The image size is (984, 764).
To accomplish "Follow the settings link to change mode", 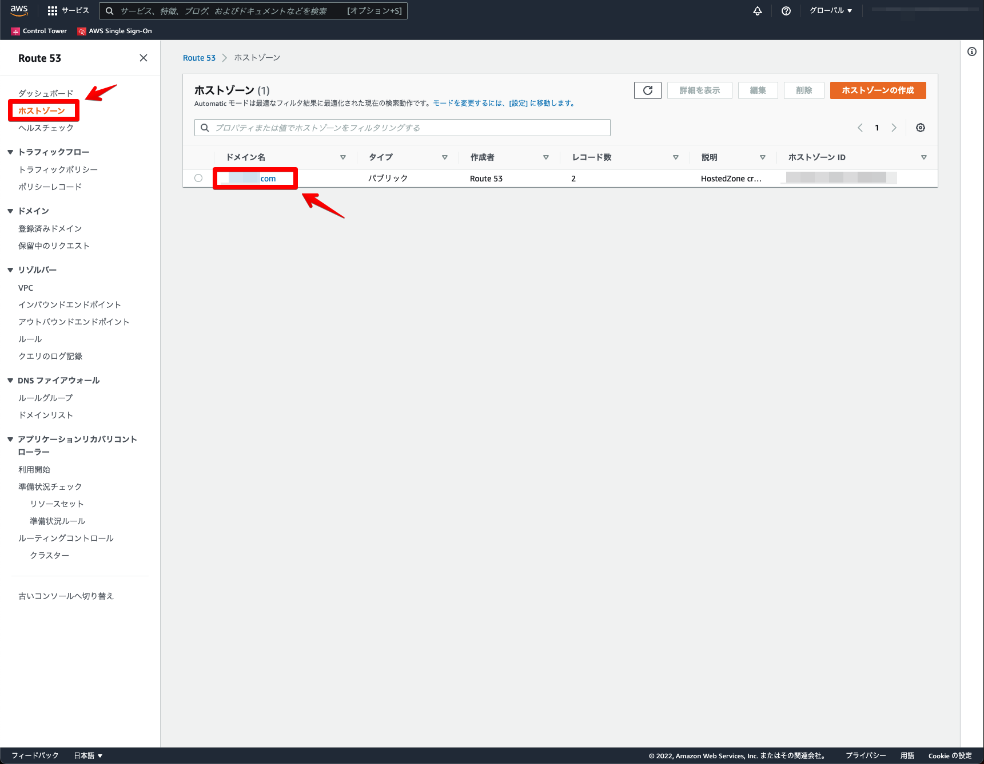I will (504, 103).
